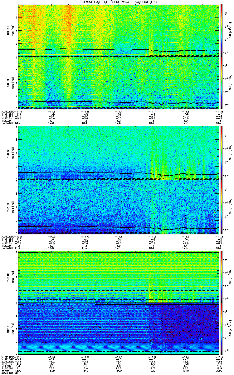This screenshot has width=234, height=375.
Task: Select the THD B-parallel spectrogram panel
Action: (x=119, y=207)
